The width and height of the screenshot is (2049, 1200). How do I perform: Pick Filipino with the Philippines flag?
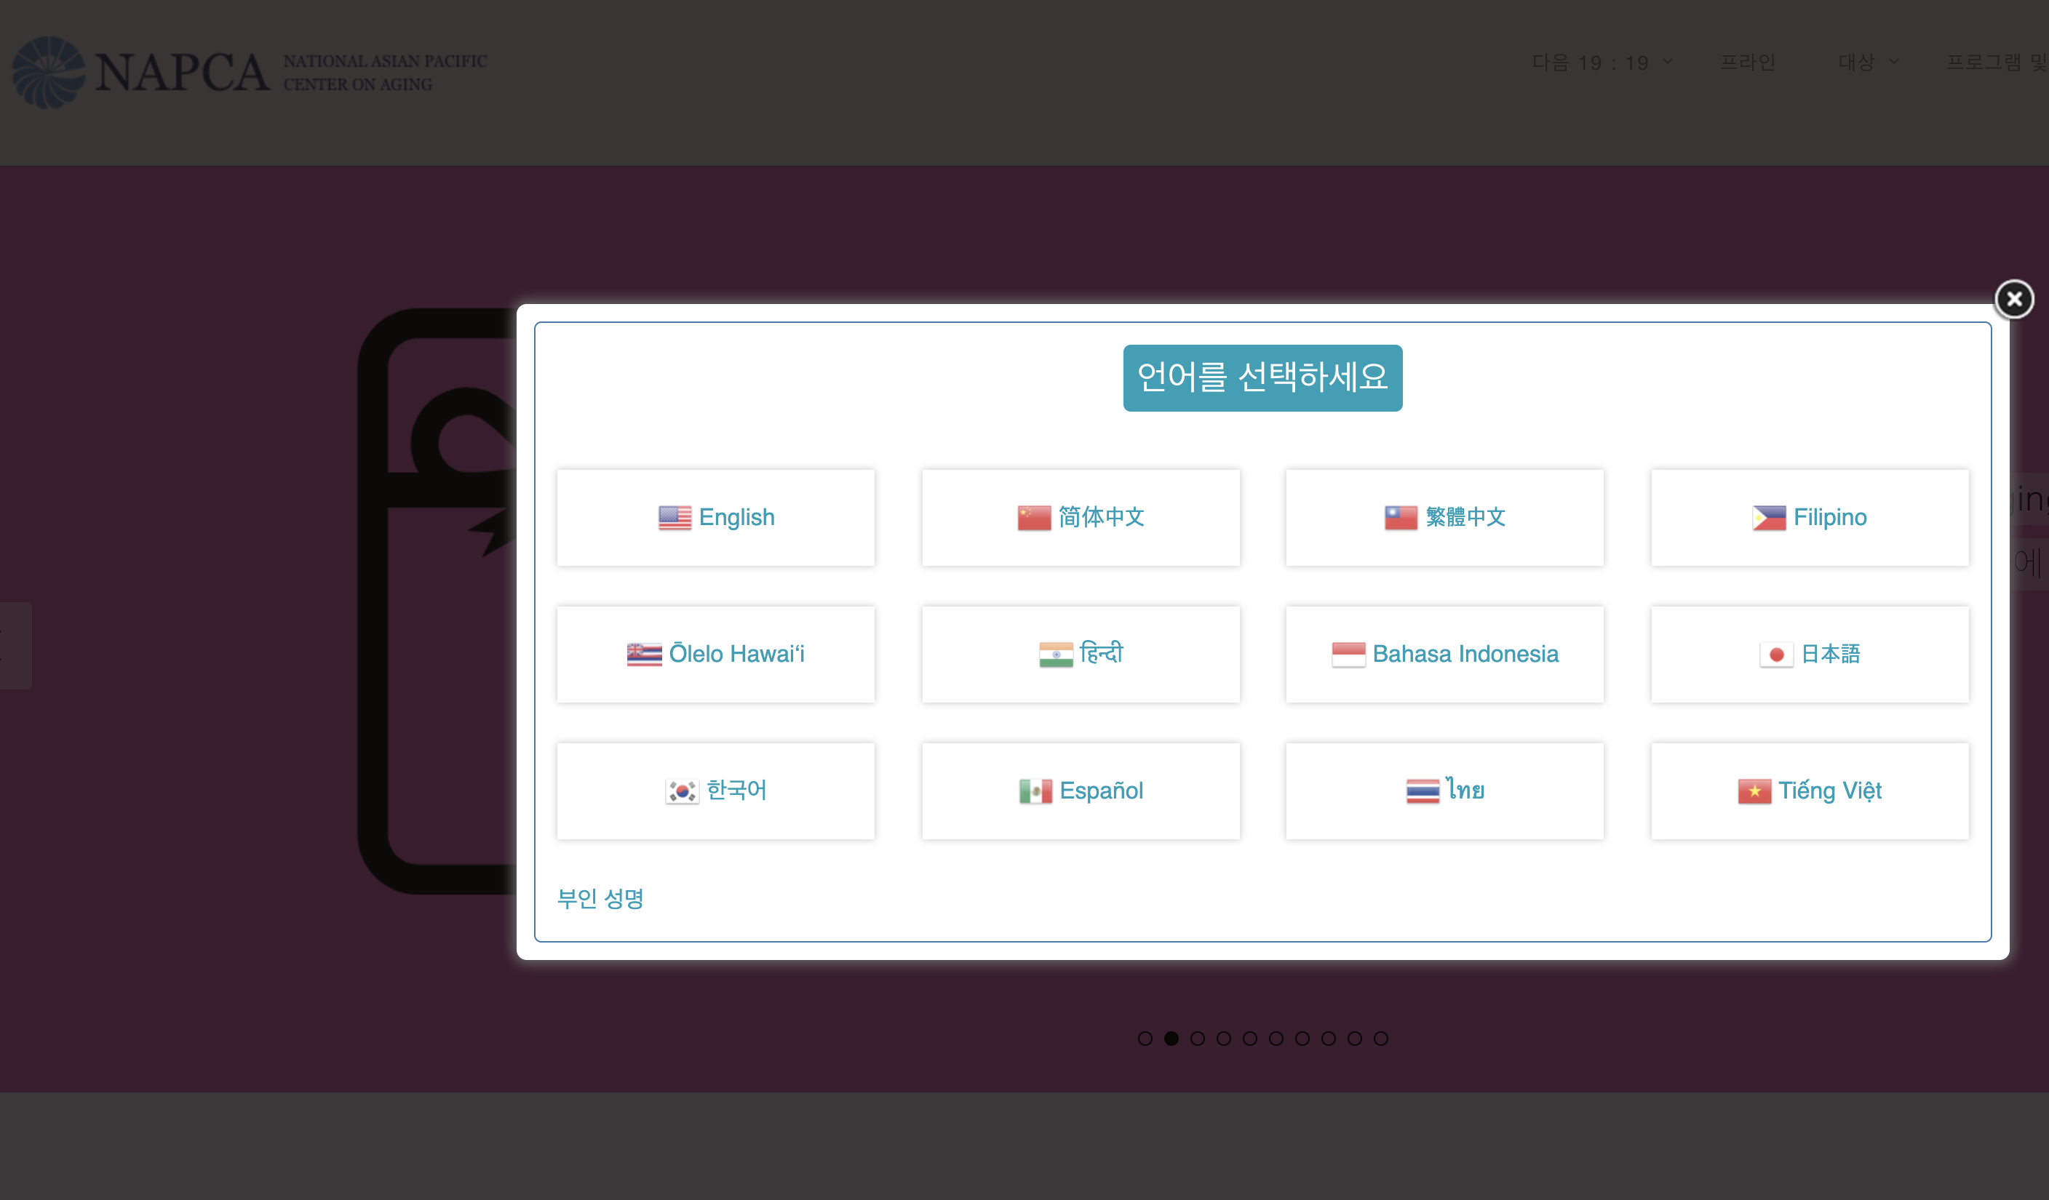pos(1810,518)
